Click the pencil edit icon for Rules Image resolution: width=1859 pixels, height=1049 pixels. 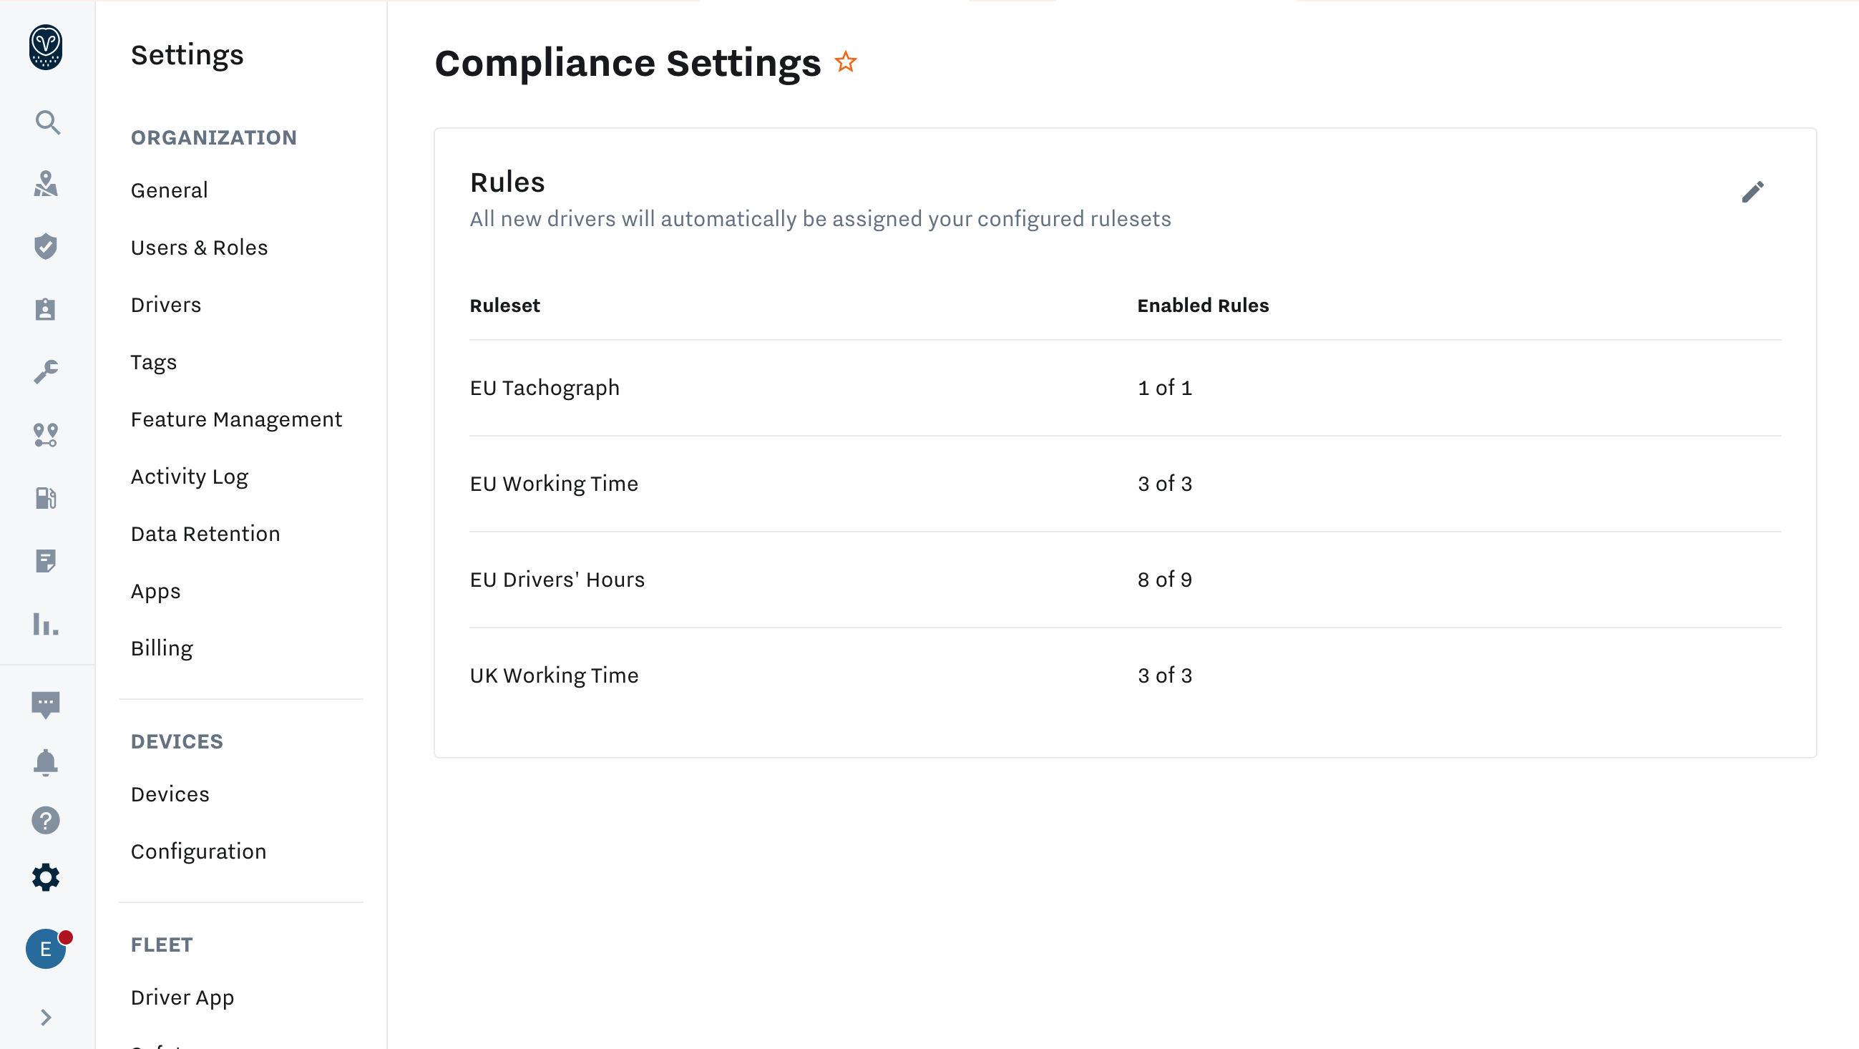pyautogui.click(x=1752, y=192)
